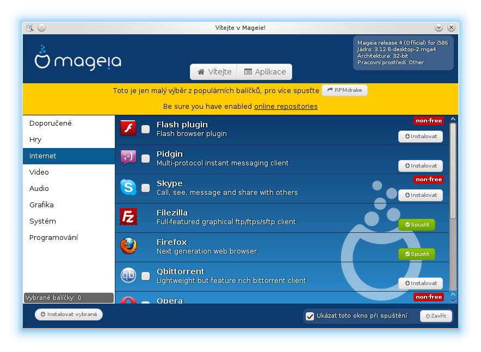
Task: Select the Audio category
Action: tap(69, 189)
